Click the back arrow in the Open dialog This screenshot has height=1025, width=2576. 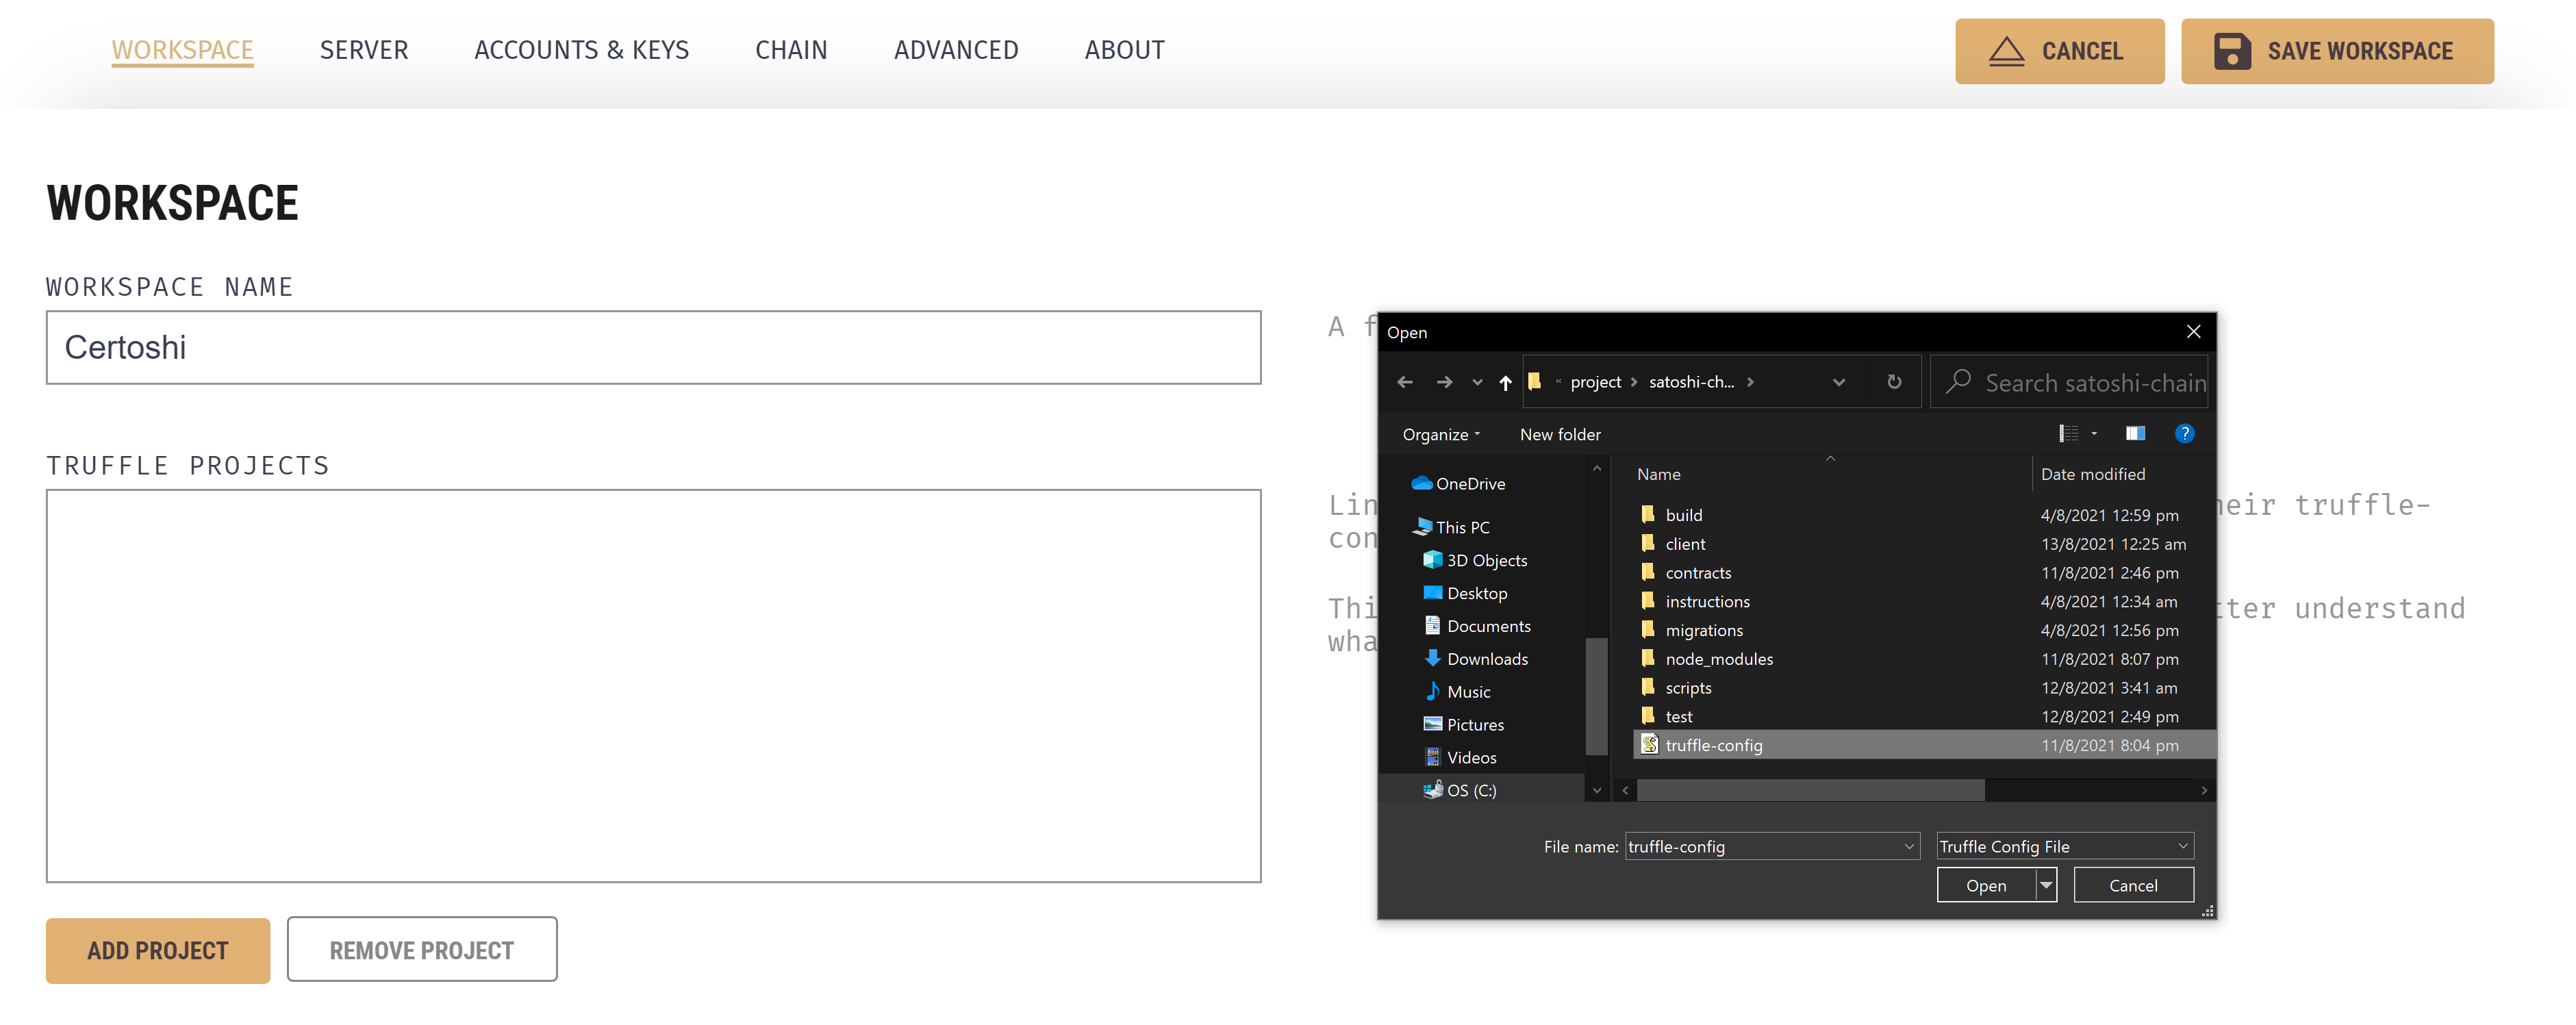pos(1404,382)
